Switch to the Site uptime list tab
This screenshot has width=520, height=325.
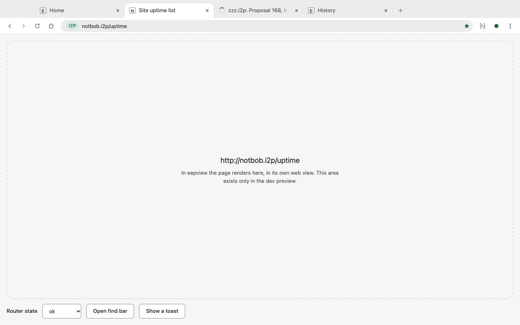pyautogui.click(x=169, y=11)
